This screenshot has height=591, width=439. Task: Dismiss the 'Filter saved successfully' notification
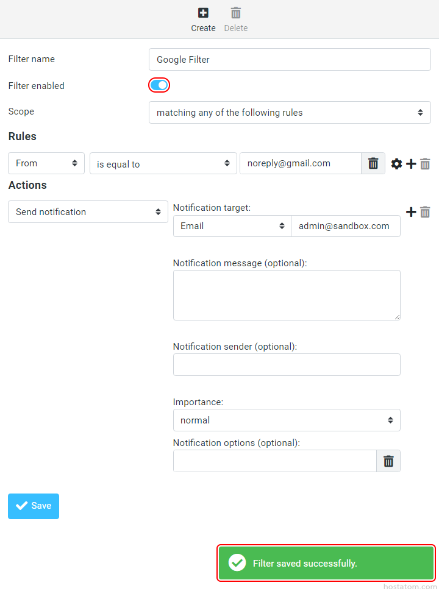pos(327,563)
